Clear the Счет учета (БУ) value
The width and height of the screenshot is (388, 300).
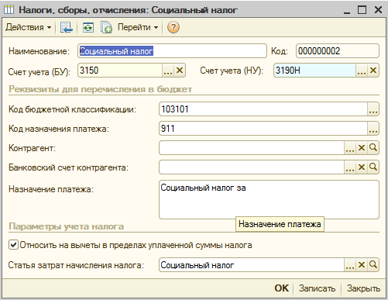click(180, 71)
